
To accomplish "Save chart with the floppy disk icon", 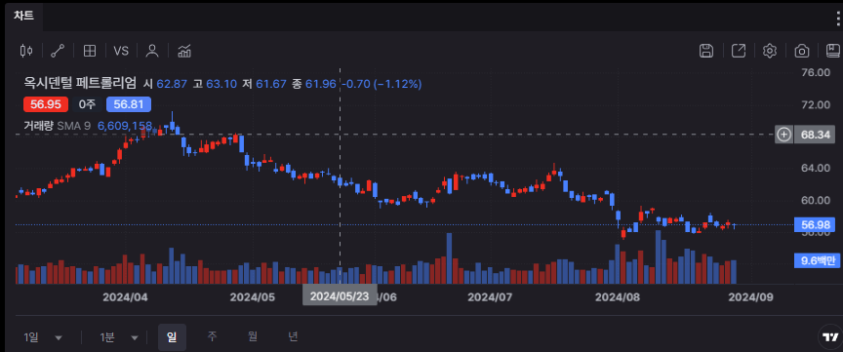I will (x=706, y=51).
